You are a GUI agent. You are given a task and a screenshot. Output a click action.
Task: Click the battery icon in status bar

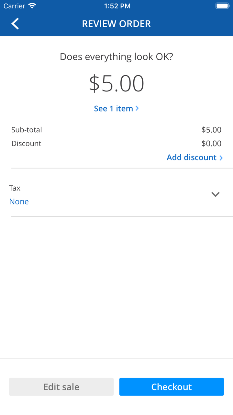tap(222, 6)
